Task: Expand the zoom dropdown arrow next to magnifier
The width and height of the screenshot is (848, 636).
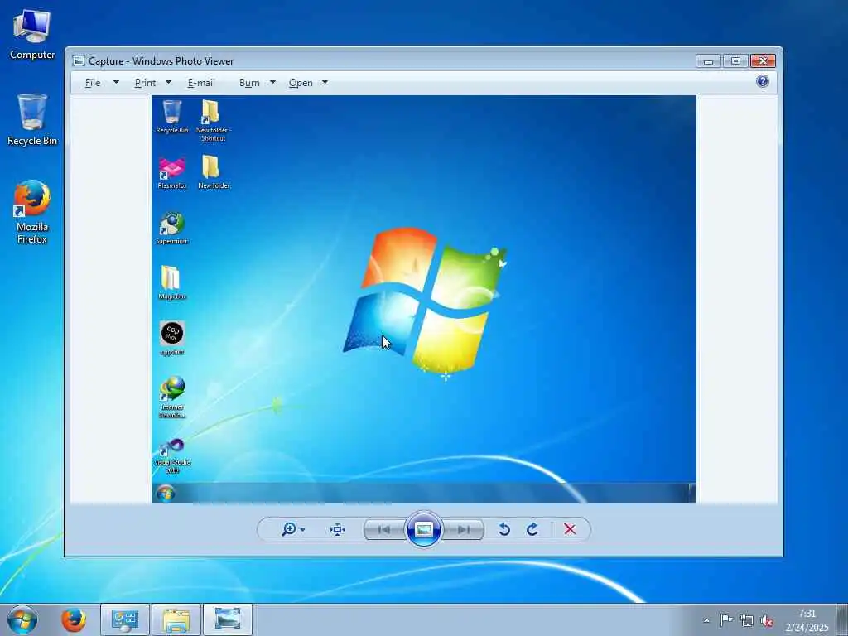Action: (302, 530)
